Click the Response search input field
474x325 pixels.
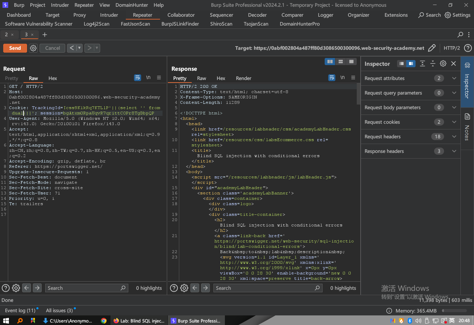264,288
